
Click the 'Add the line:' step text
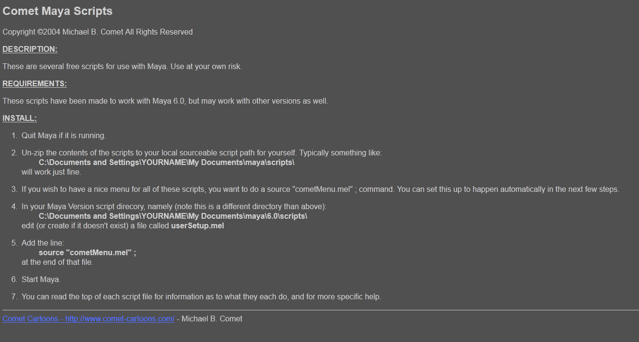43,243
